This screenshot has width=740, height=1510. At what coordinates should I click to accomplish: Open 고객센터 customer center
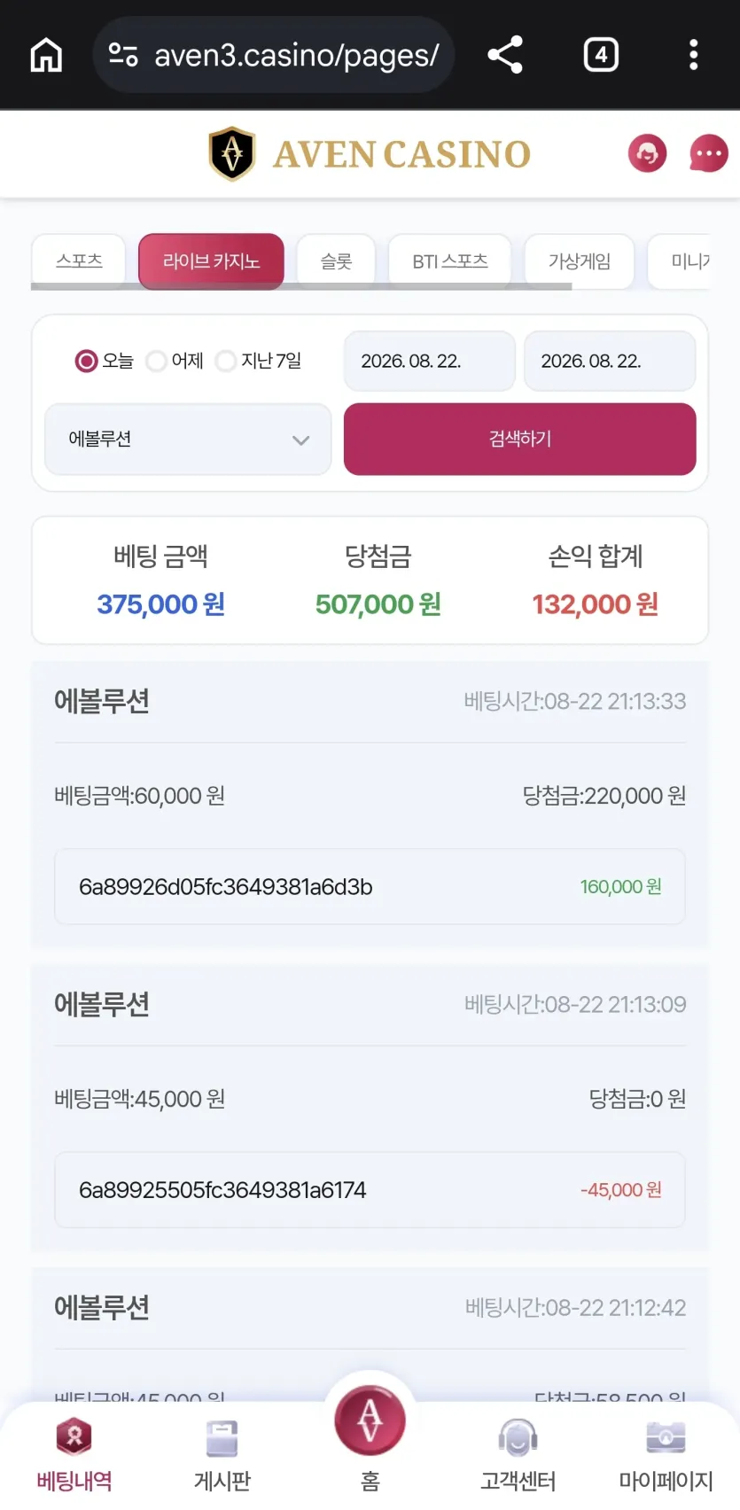pyautogui.click(x=518, y=1455)
